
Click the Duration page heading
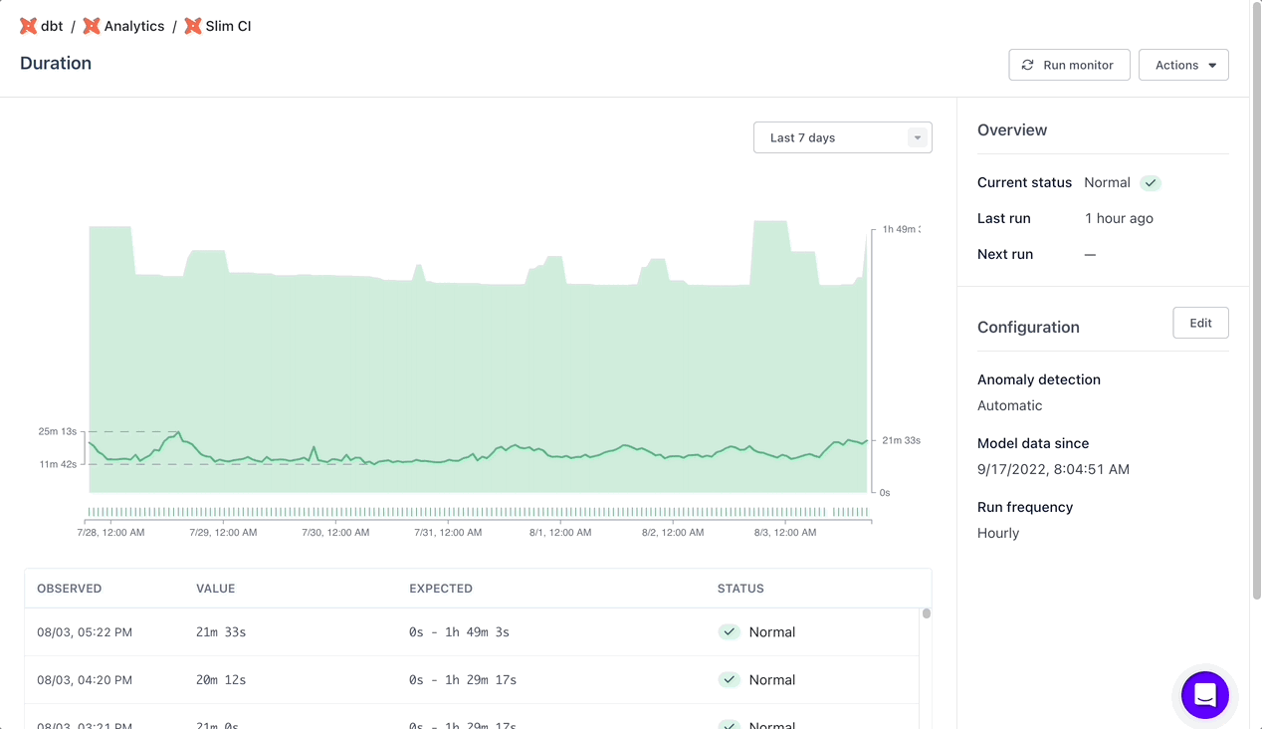click(56, 63)
